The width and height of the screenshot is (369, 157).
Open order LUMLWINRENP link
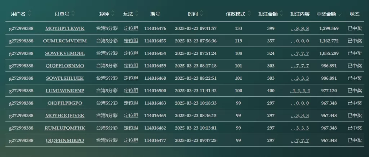pyautogui.click(x=65, y=91)
